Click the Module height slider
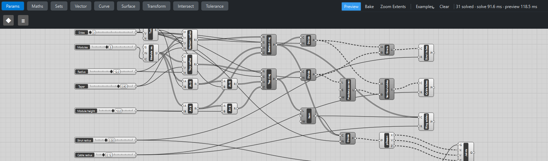This screenshot has height=161, width=548. [x=105, y=111]
